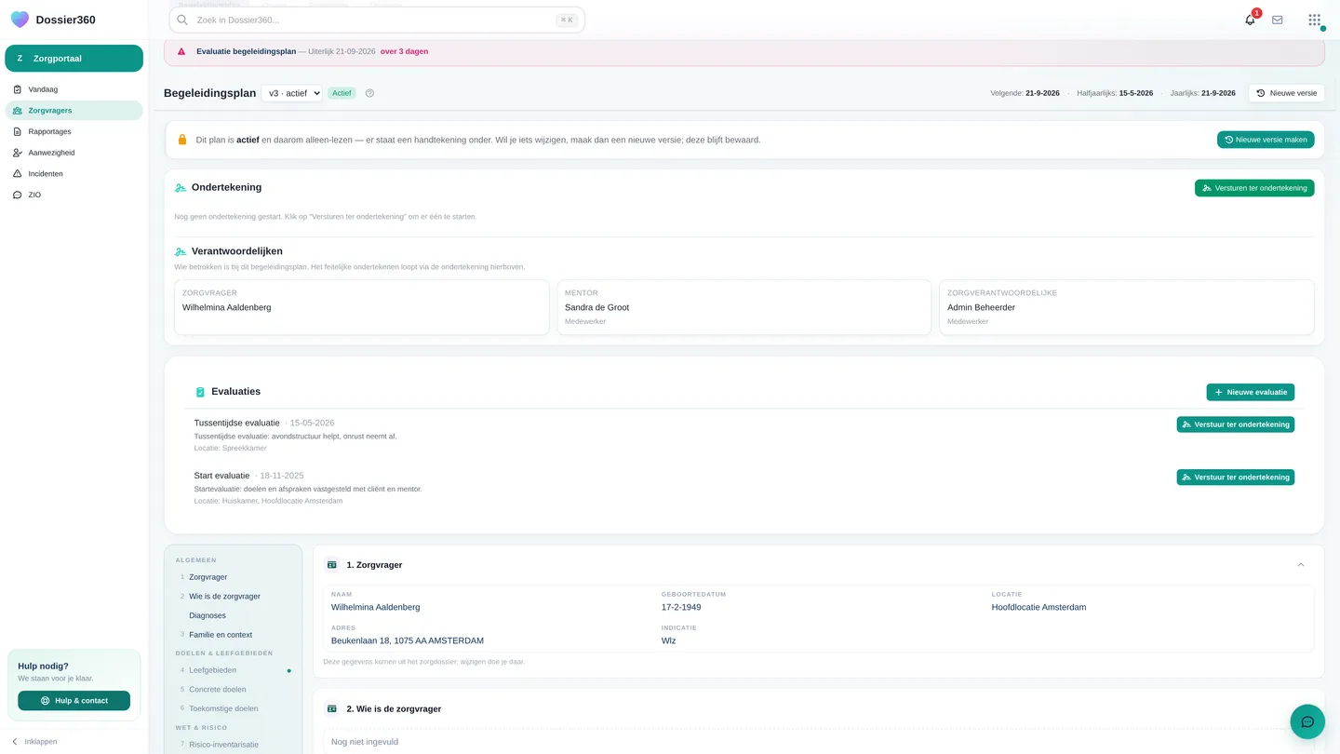Image resolution: width=1340 pixels, height=754 pixels.
Task: Click the ZIO speech bubble icon
Action: 18,195
